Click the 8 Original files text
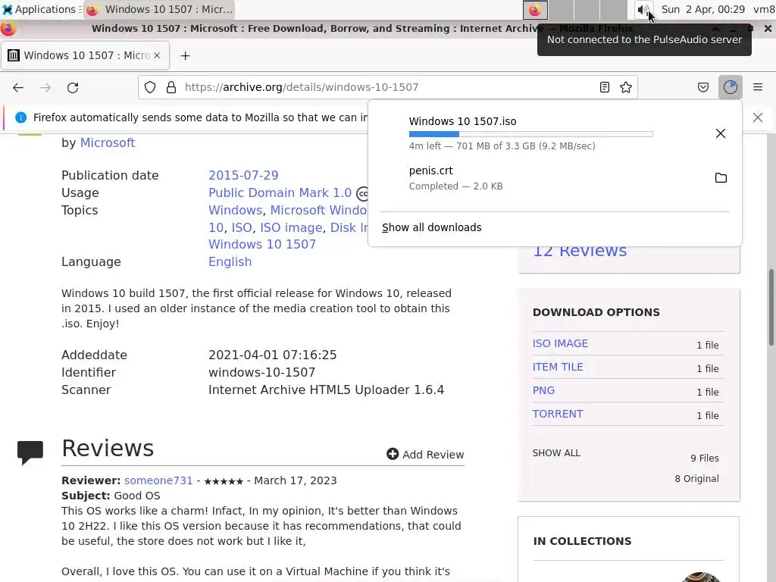 click(696, 479)
